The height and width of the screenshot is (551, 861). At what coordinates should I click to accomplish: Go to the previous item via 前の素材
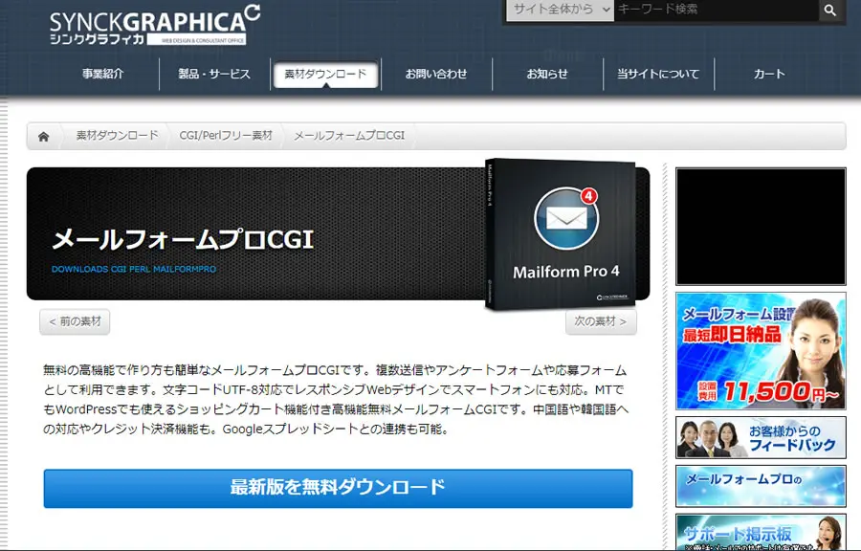[75, 321]
